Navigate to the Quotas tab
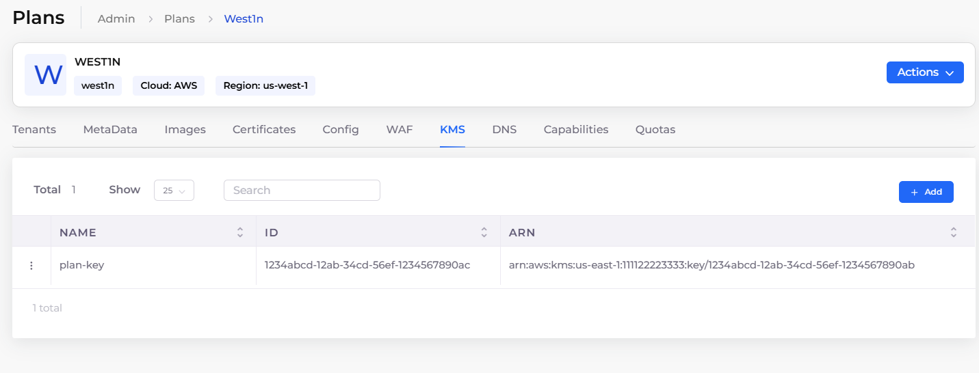This screenshot has height=373, width=979. pos(655,130)
